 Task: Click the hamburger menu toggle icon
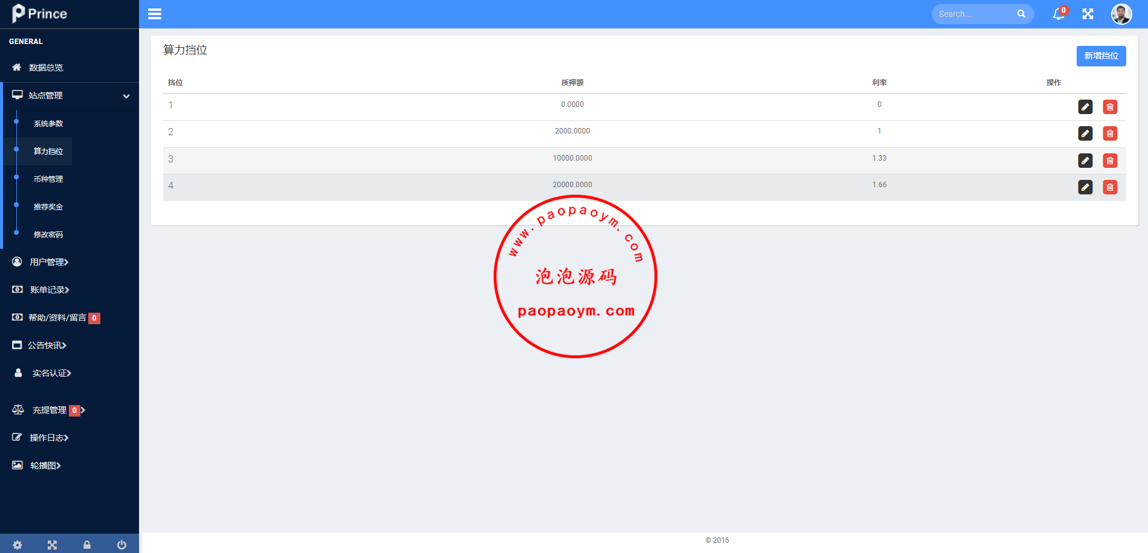click(x=155, y=14)
